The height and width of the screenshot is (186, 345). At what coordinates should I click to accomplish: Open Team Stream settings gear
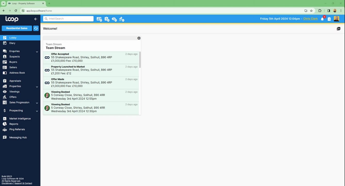139,38
